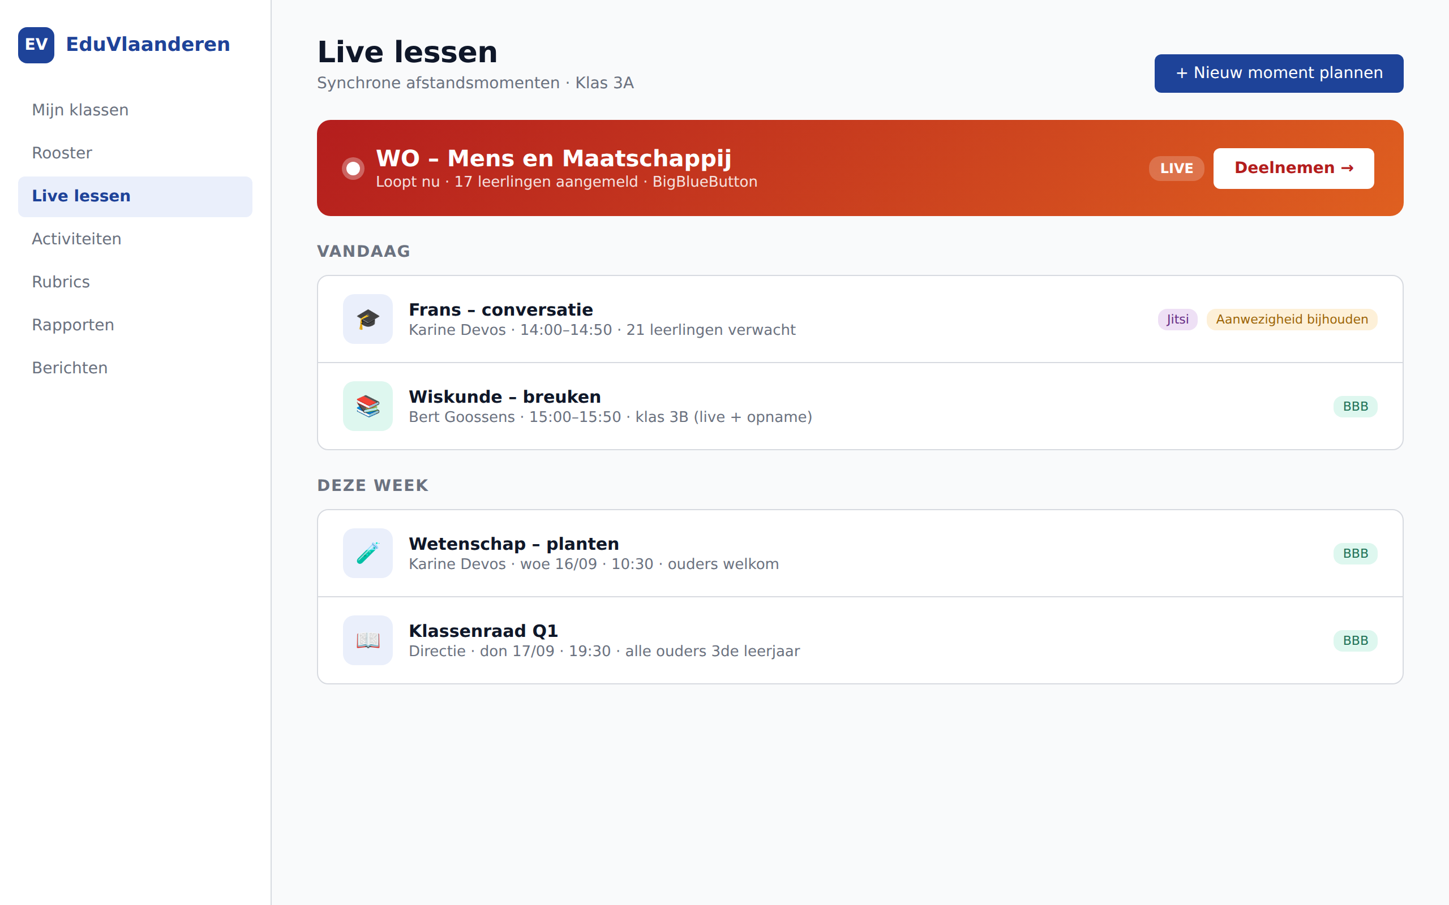
Task: Go to Rooster
Action: (135, 153)
